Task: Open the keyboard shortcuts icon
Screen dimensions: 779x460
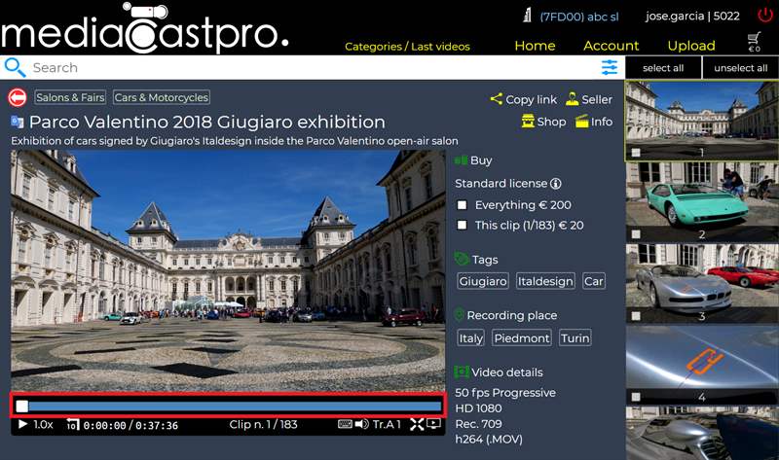Action: (345, 424)
